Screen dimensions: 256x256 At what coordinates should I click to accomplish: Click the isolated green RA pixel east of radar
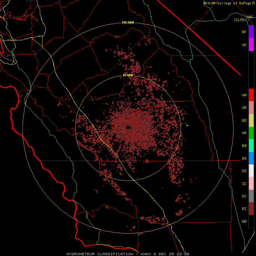187,125
